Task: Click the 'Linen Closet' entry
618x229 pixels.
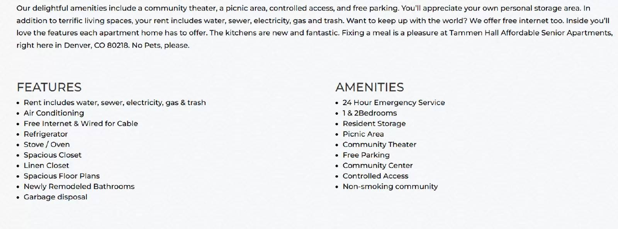Action: [x=46, y=165]
